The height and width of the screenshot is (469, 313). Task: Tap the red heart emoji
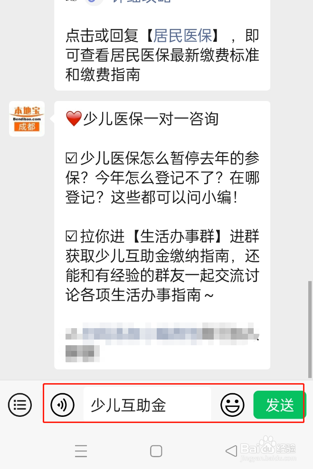74,119
